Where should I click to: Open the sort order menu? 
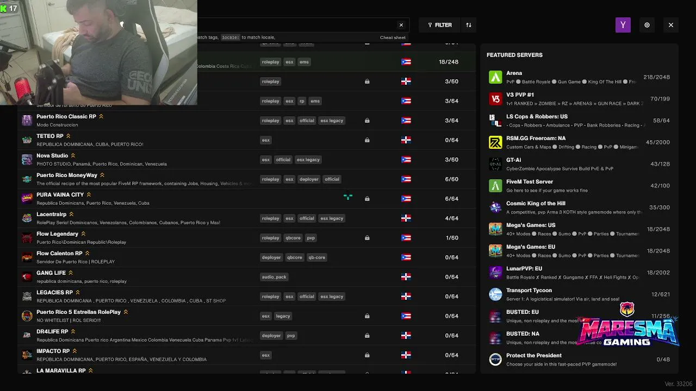tap(469, 25)
